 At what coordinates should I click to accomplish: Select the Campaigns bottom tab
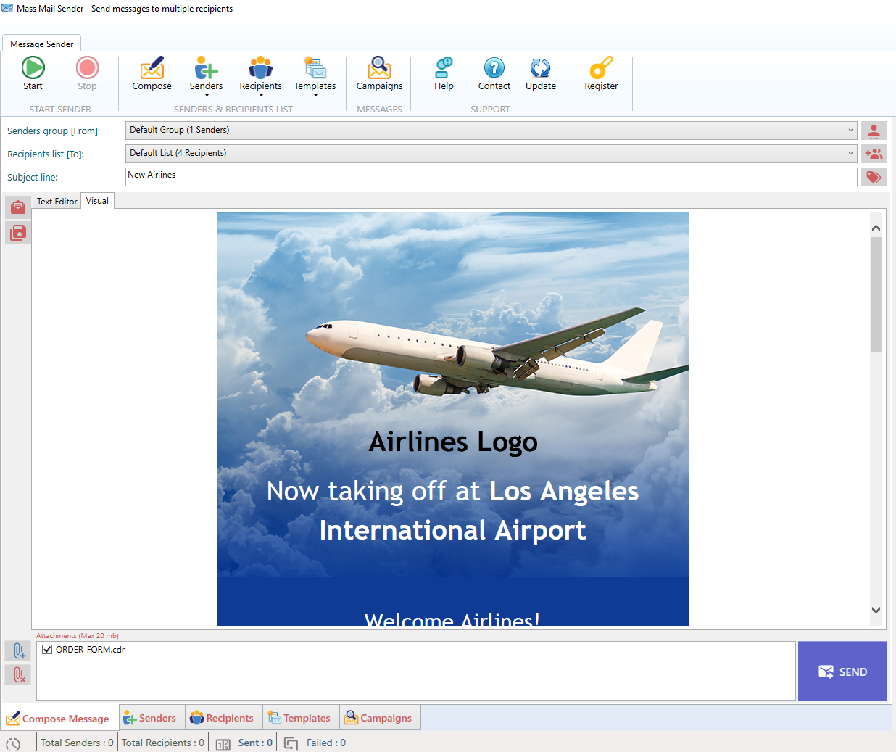[x=378, y=718]
